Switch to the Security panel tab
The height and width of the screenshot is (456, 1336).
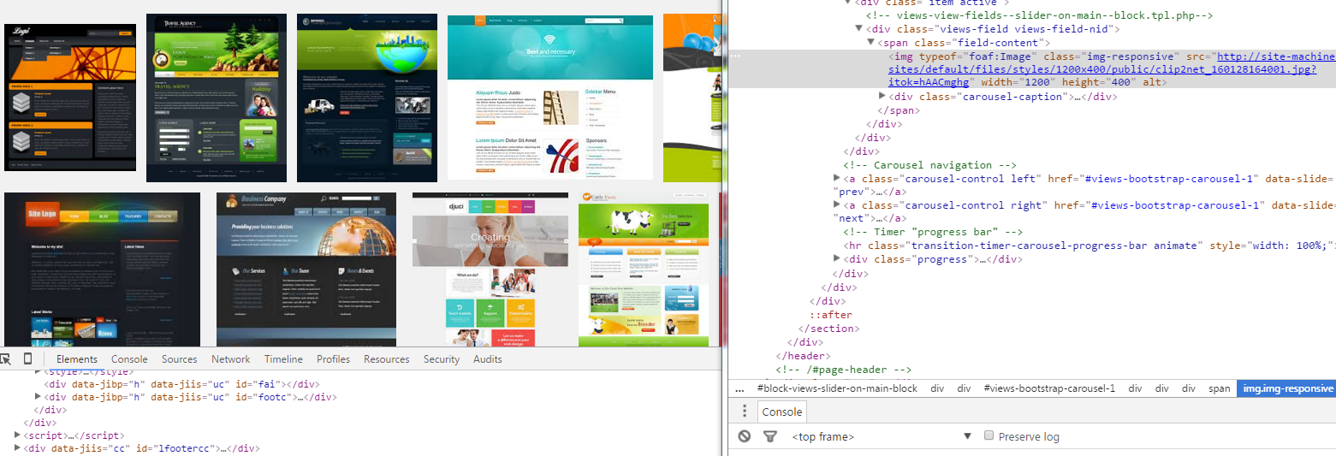click(442, 359)
